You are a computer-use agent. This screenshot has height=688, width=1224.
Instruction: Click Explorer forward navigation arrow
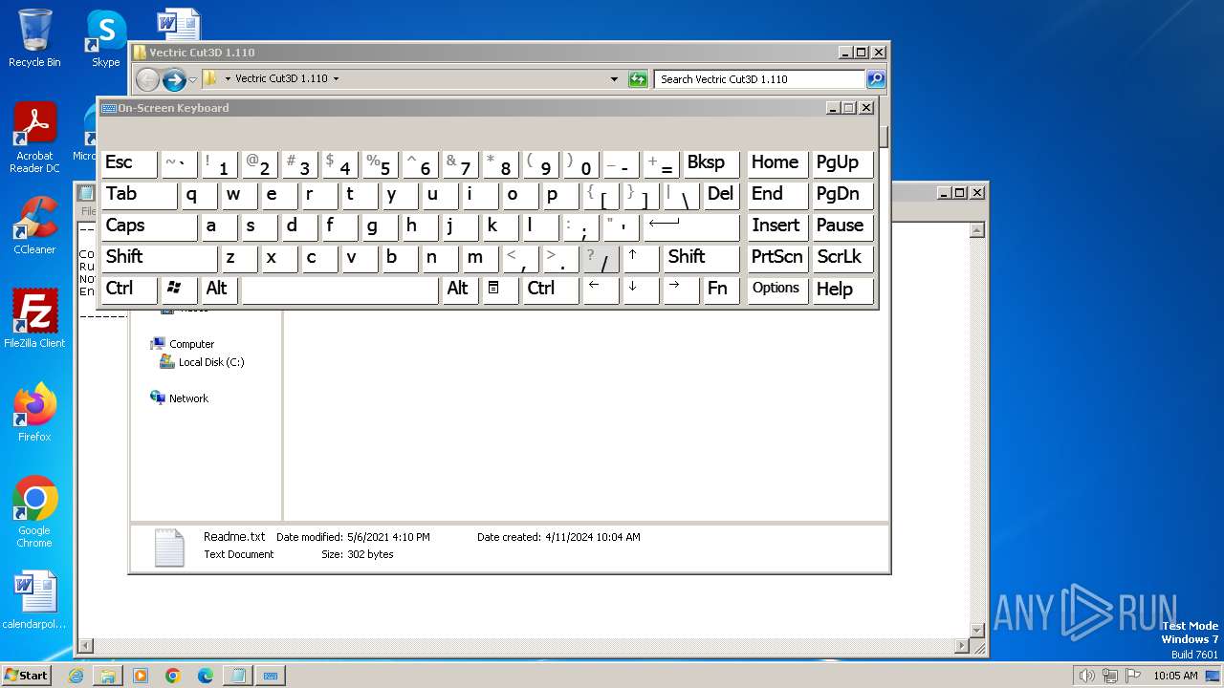tap(174, 79)
